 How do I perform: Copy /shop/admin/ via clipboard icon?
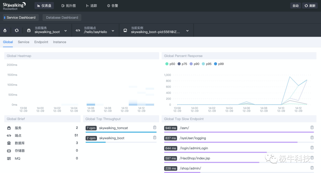pos(312,168)
